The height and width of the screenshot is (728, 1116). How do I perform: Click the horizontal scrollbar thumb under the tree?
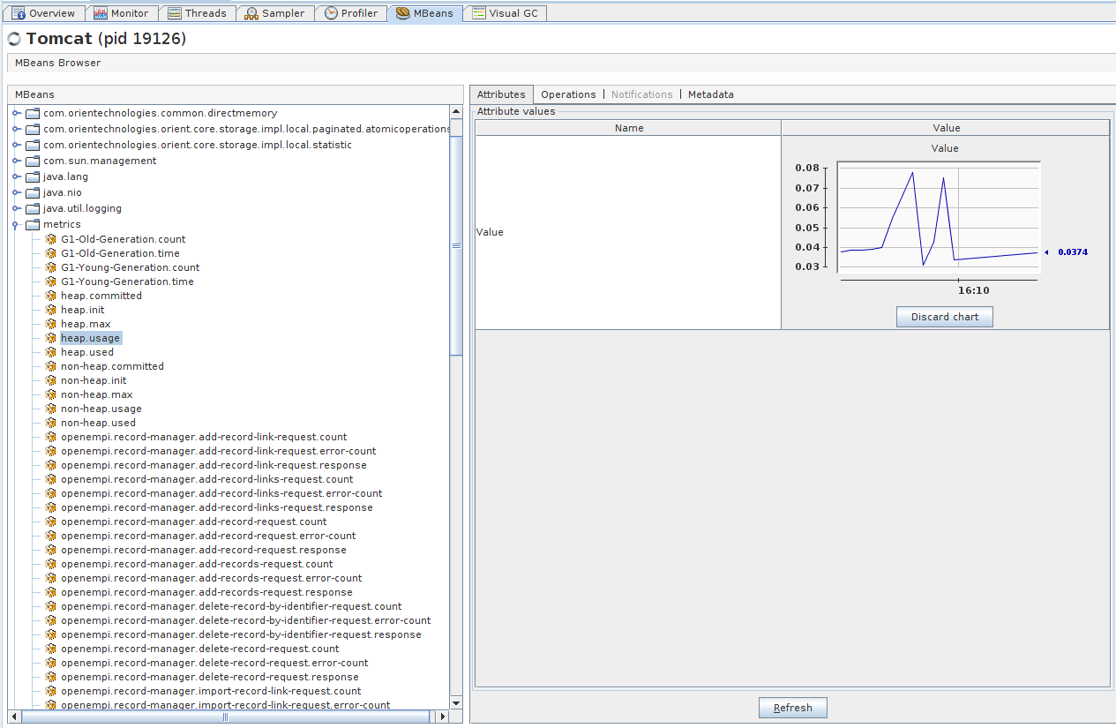(x=225, y=717)
